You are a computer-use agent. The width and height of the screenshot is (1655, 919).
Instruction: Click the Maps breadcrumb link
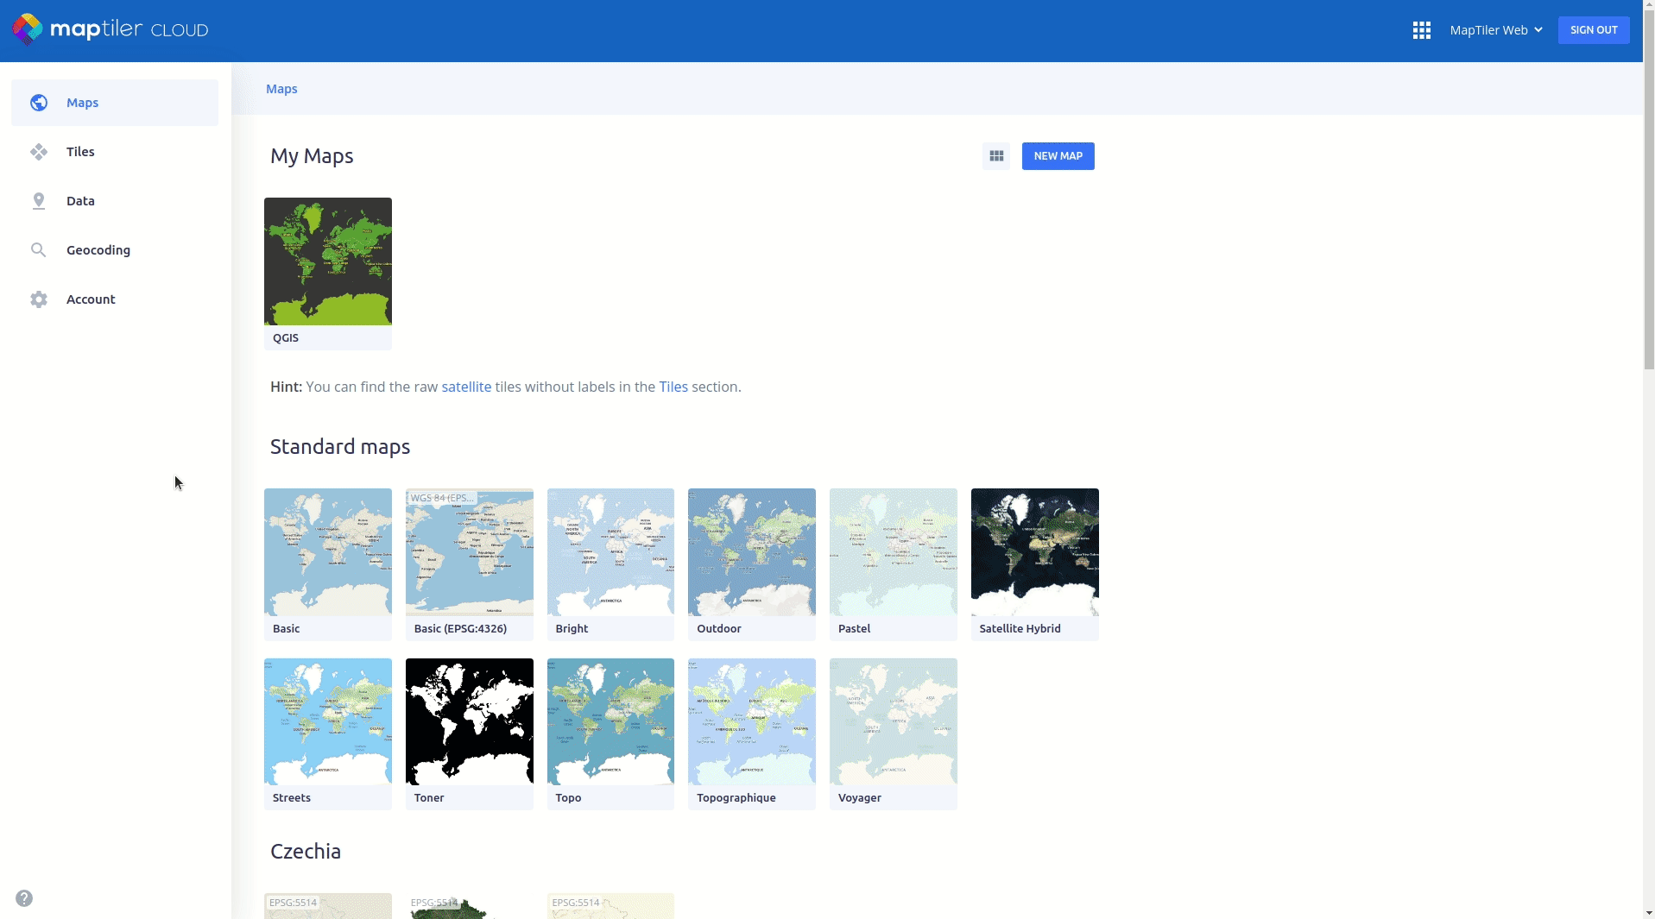coord(281,89)
